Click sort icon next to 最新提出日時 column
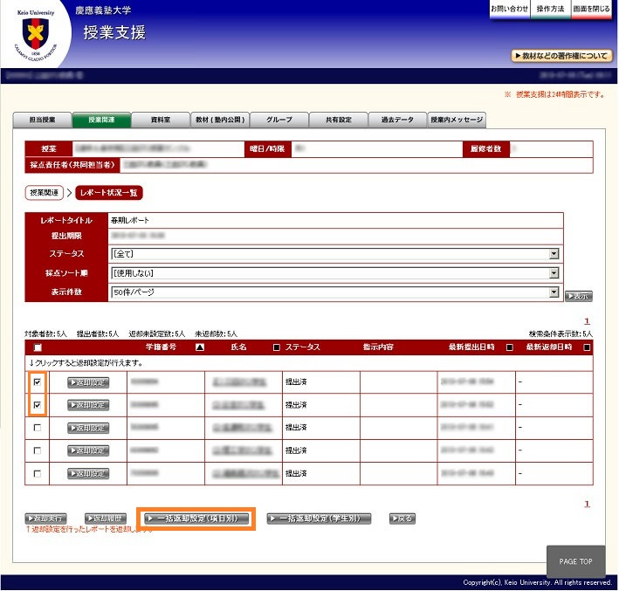The height and width of the screenshot is (591, 619). 509,347
